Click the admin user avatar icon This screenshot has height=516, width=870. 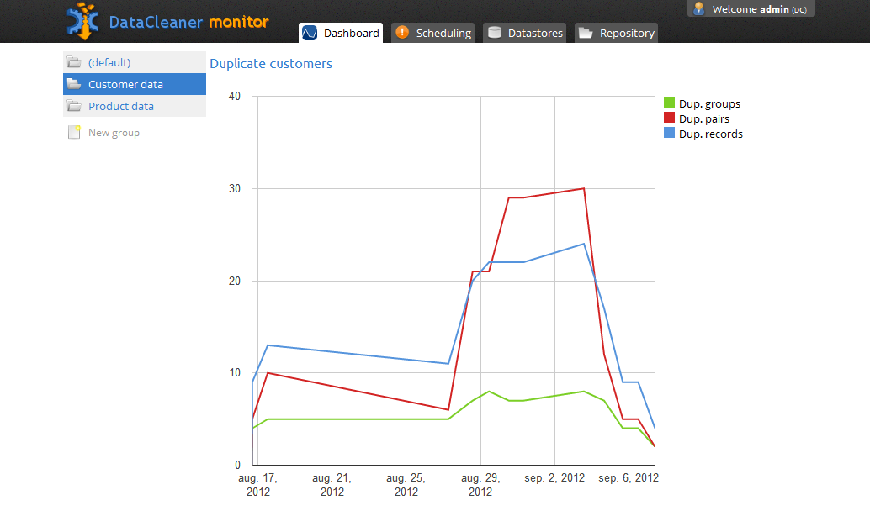[698, 8]
